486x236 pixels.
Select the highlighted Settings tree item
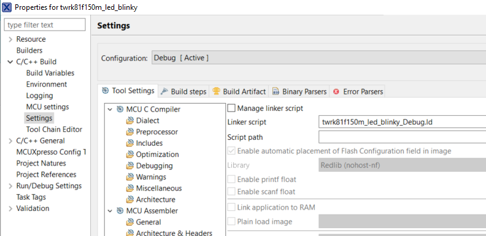pyautogui.click(x=39, y=118)
